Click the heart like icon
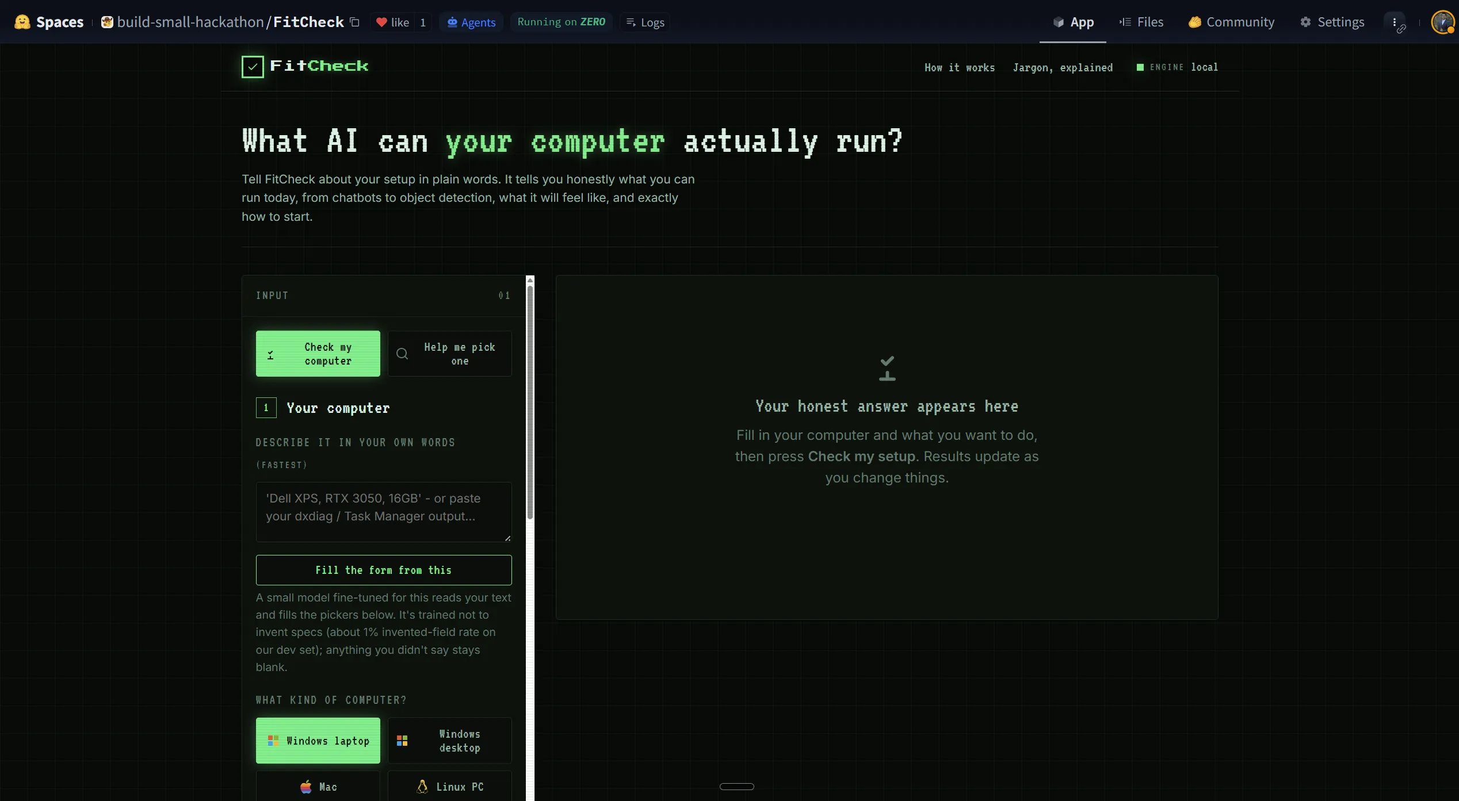The height and width of the screenshot is (801, 1459). point(381,22)
